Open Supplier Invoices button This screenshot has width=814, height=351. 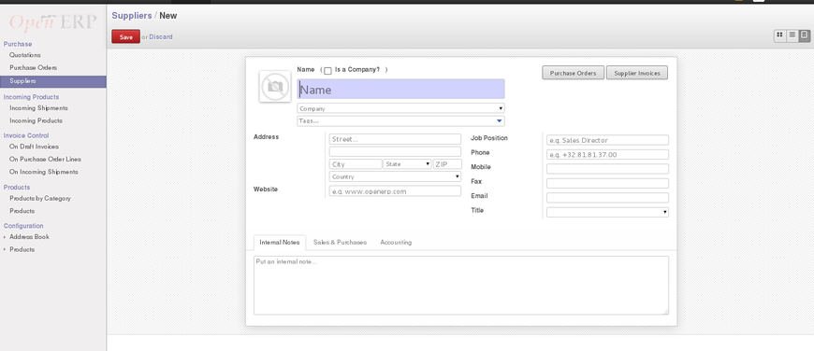click(x=637, y=73)
